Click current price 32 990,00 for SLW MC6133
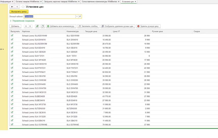The image size is (218, 138). tap(107, 92)
